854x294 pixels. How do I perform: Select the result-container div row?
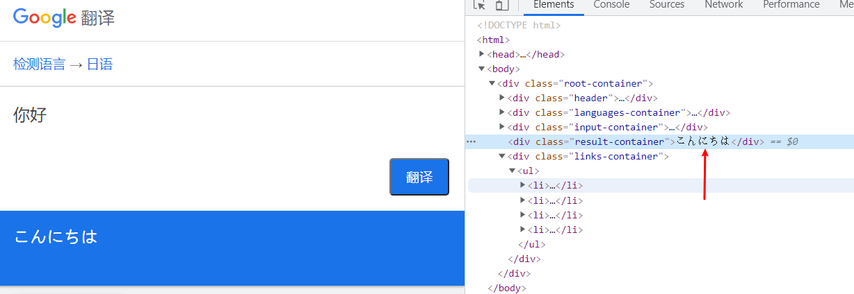[x=660, y=141]
